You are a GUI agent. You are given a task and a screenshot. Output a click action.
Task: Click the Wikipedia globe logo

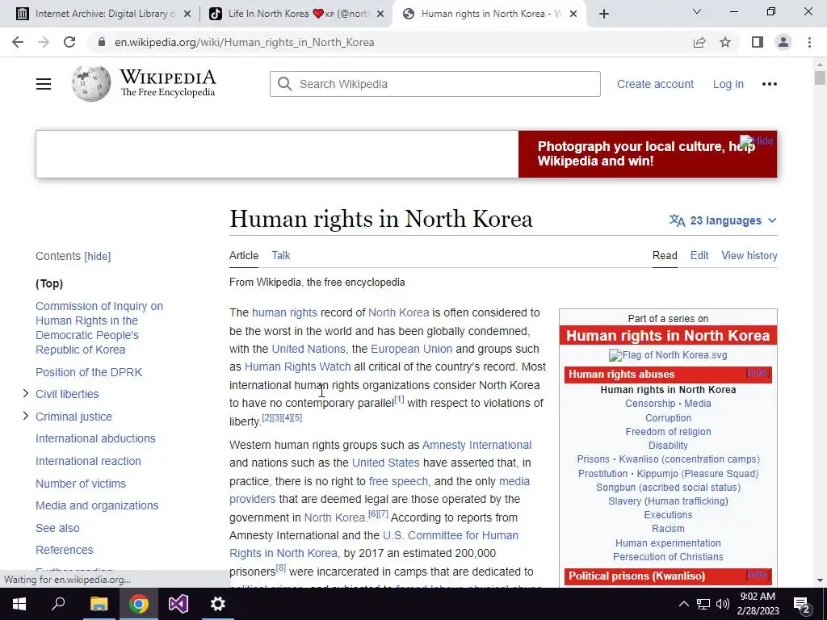(91, 83)
